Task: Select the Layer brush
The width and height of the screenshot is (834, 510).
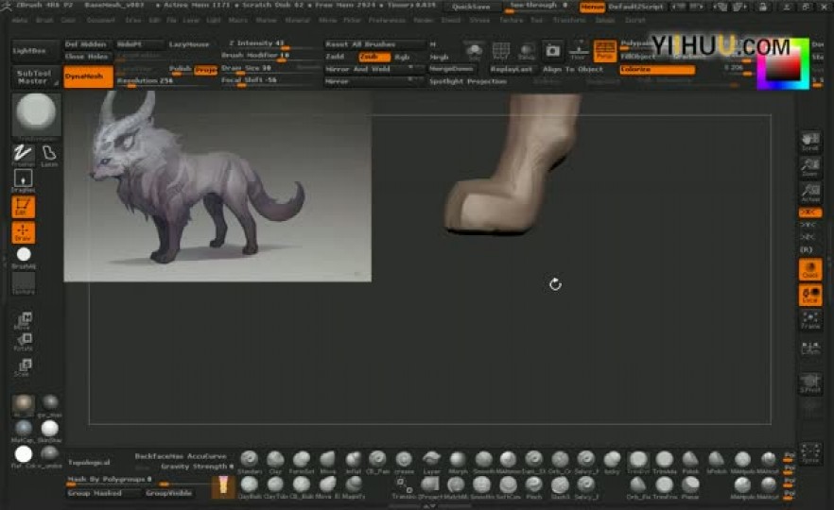Action: point(431,461)
